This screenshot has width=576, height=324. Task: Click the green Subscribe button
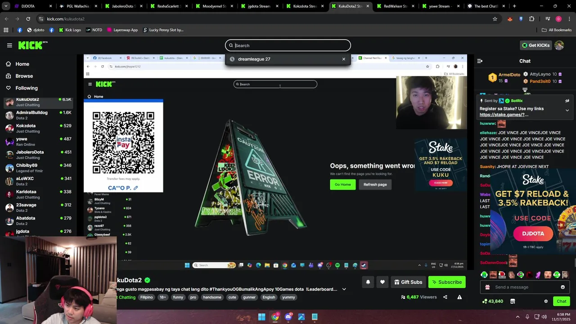click(447, 282)
